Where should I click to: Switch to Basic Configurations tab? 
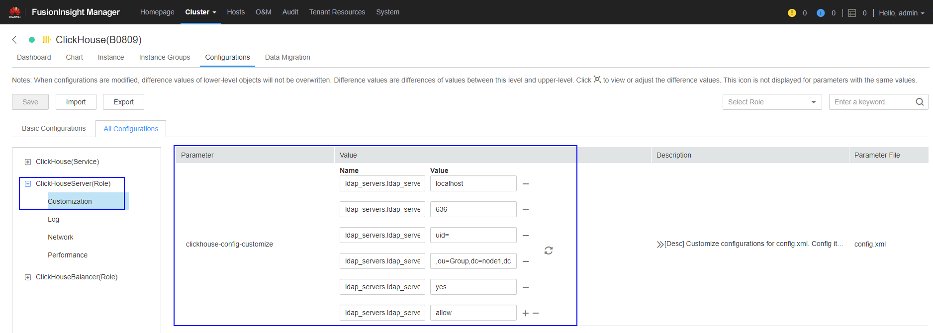click(x=54, y=128)
